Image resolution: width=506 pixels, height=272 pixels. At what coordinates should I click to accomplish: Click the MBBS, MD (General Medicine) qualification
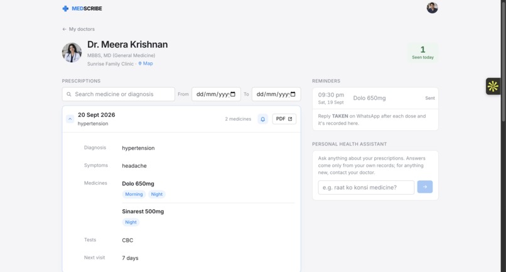pyautogui.click(x=121, y=55)
